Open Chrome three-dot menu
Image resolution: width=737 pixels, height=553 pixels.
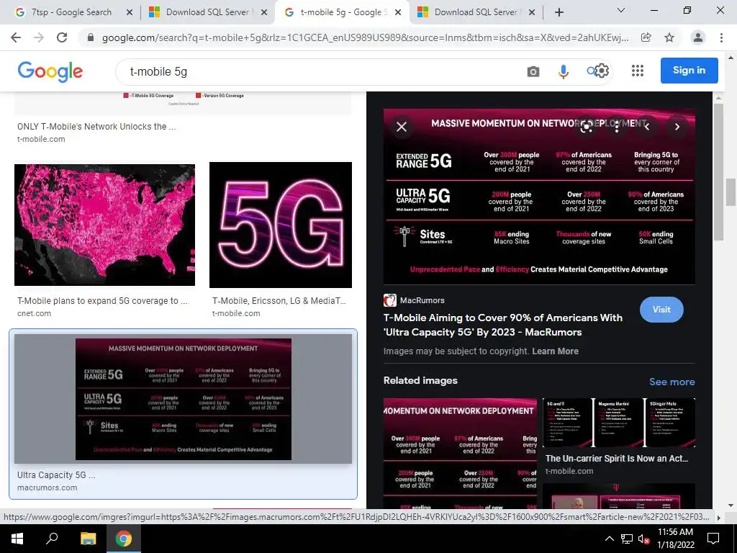[721, 37]
